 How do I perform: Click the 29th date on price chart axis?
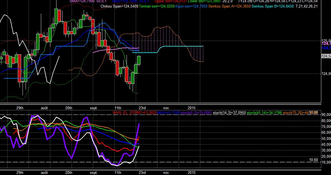click(x=20, y=108)
